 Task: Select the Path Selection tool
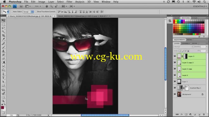click(x=3, y=82)
